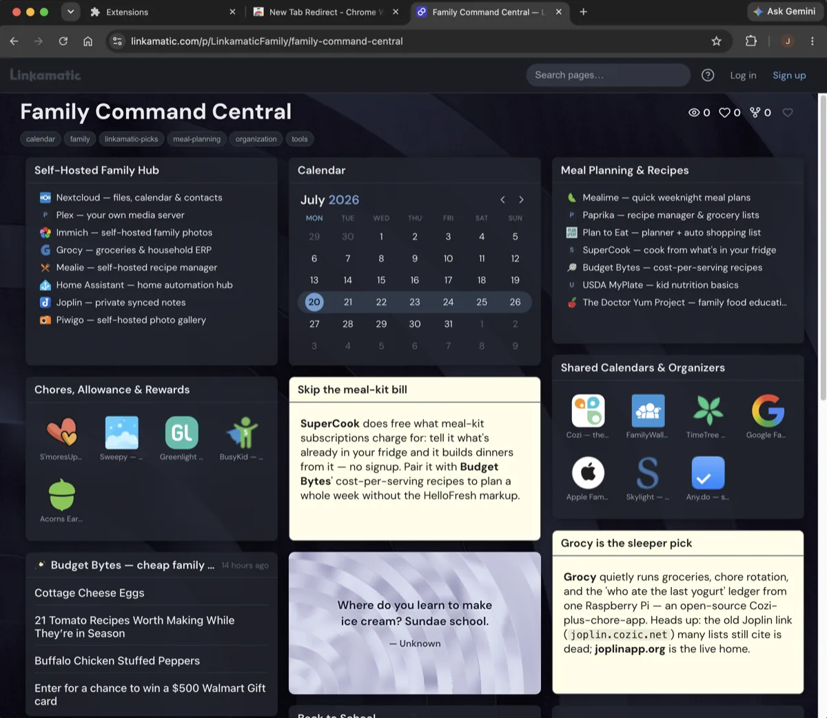The image size is (827, 718).
Task: Go to the Chrome home page button
Action: tap(88, 41)
